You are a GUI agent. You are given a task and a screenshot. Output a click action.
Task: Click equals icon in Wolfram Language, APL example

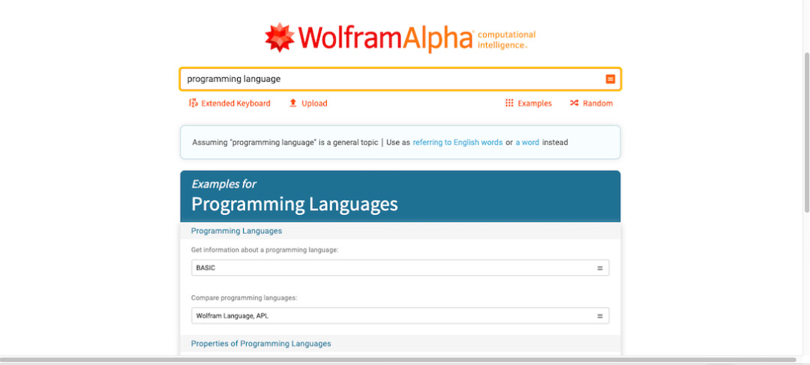600,316
